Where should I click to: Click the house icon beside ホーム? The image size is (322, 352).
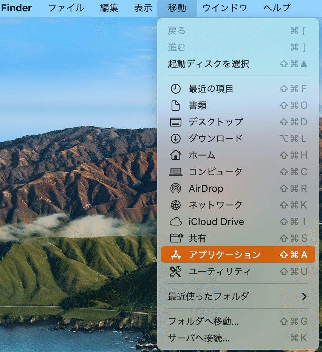(175, 155)
